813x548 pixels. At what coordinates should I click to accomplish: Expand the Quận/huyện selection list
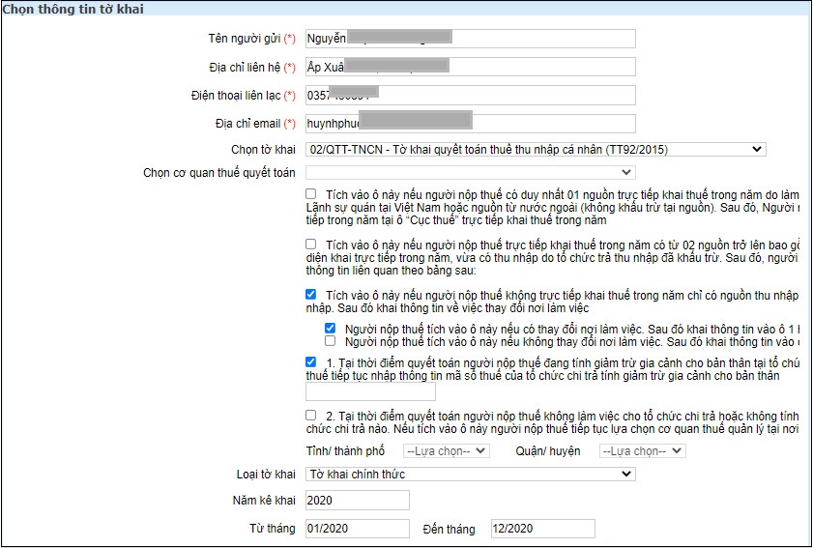coord(642,451)
